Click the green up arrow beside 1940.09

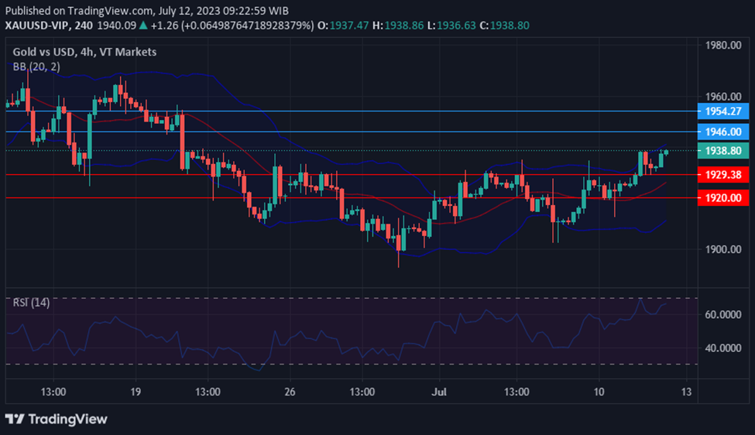(143, 26)
